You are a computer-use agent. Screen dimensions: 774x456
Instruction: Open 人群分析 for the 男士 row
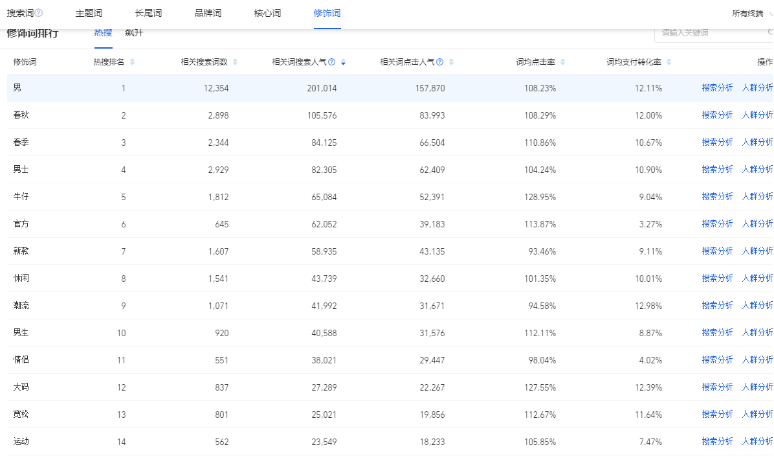(757, 170)
